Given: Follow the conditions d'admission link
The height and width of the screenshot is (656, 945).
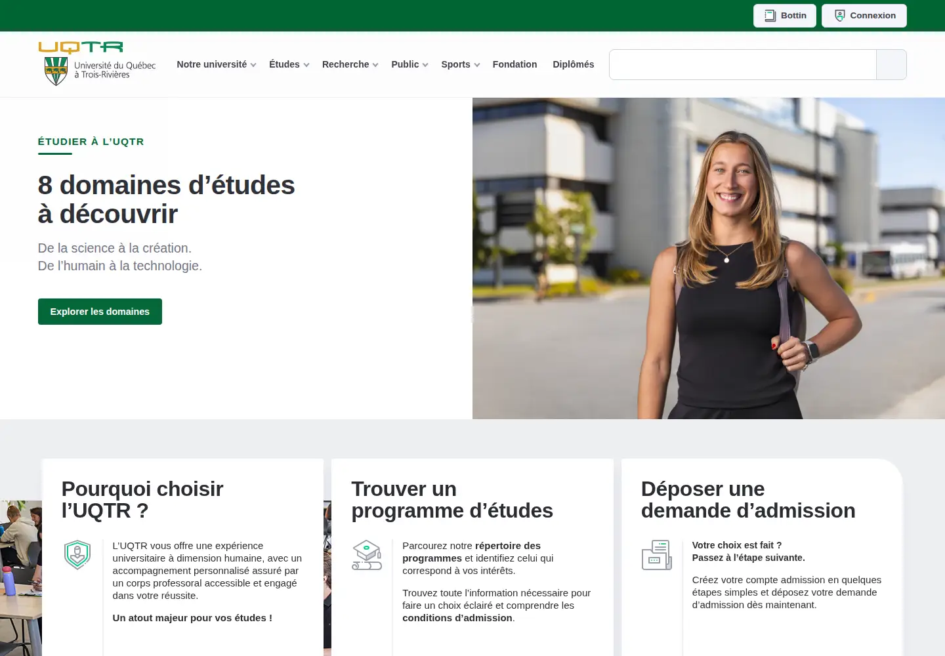Looking at the screenshot, I should tap(457, 618).
